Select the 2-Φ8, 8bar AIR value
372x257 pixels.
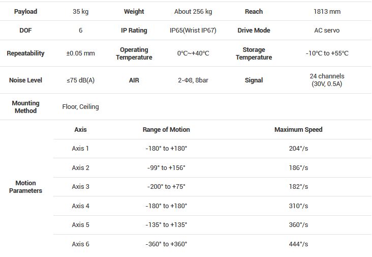point(193,80)
